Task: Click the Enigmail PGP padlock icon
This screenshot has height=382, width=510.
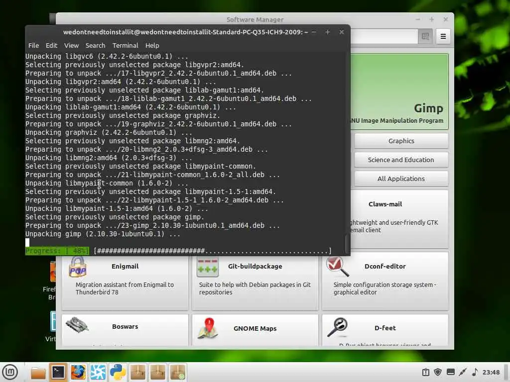Action: click(x=77, y=267)
